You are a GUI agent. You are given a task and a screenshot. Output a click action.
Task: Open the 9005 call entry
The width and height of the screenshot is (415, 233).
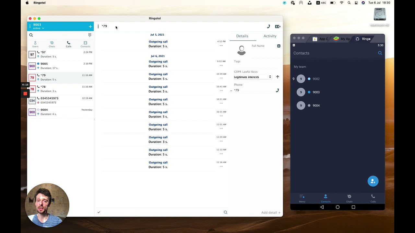point(60,66)
